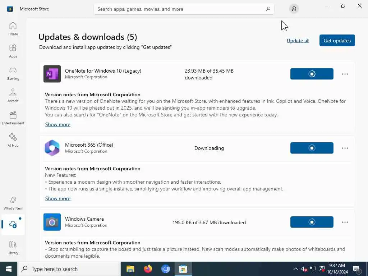Launch Firefox from the taskbar
Viewport: 368px width, 276px height.
148,269
